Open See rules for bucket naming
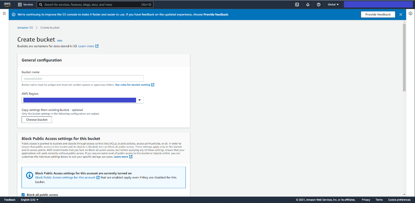 point(135,85)
